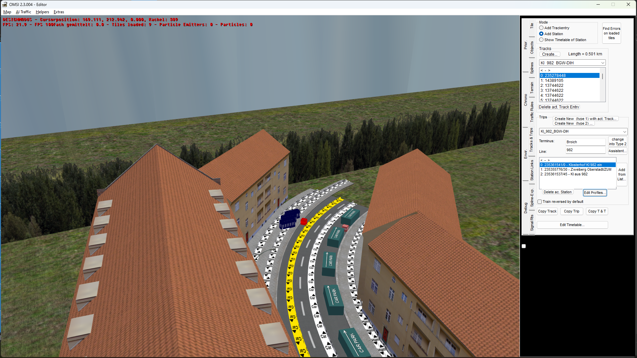Click the Edit Profiles button
Image resolution: width=637 pixels, height=358 pixels.
coord(595,193)
